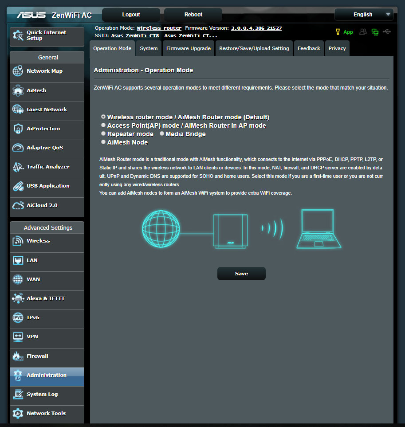Open the Firmware Upgrade tab

[189, 48]
